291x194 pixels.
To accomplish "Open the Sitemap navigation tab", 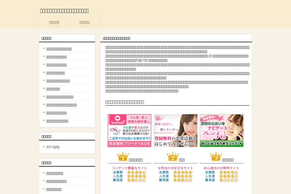I will point(84,23).
